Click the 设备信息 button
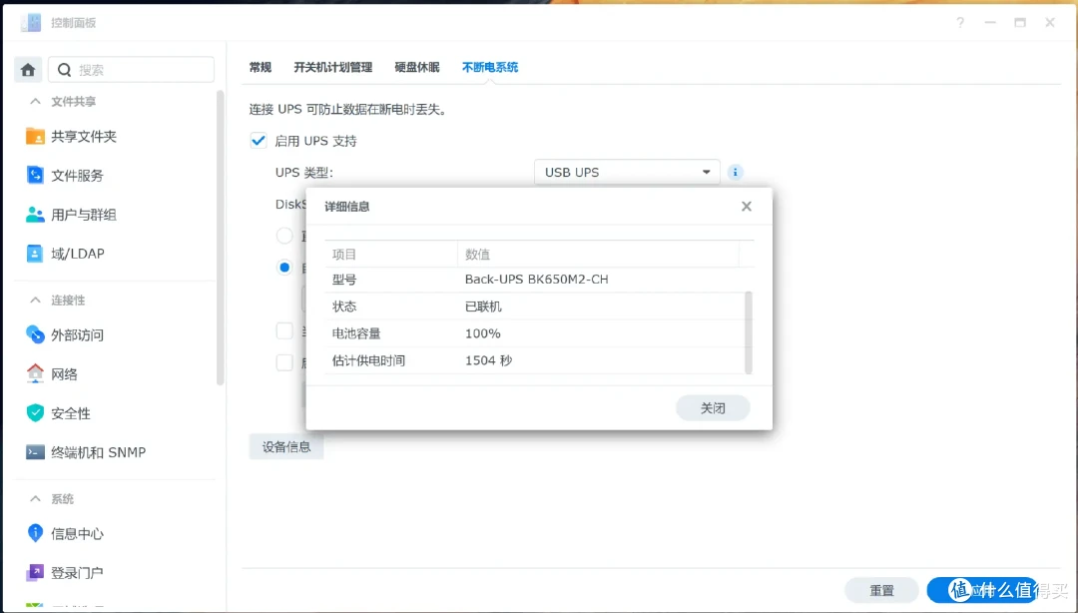 coord(286,447)
